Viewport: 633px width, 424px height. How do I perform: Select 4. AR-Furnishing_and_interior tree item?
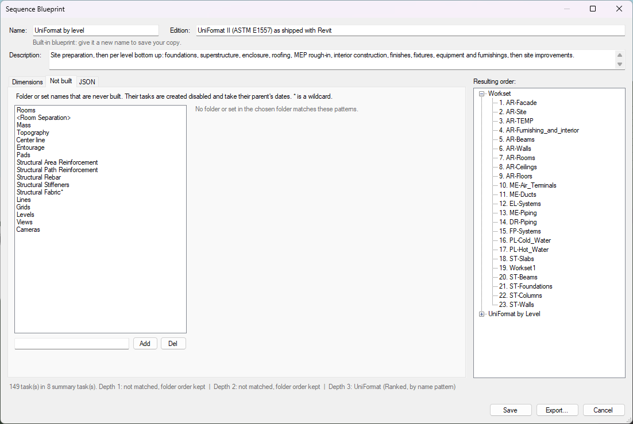click(539, 130)
